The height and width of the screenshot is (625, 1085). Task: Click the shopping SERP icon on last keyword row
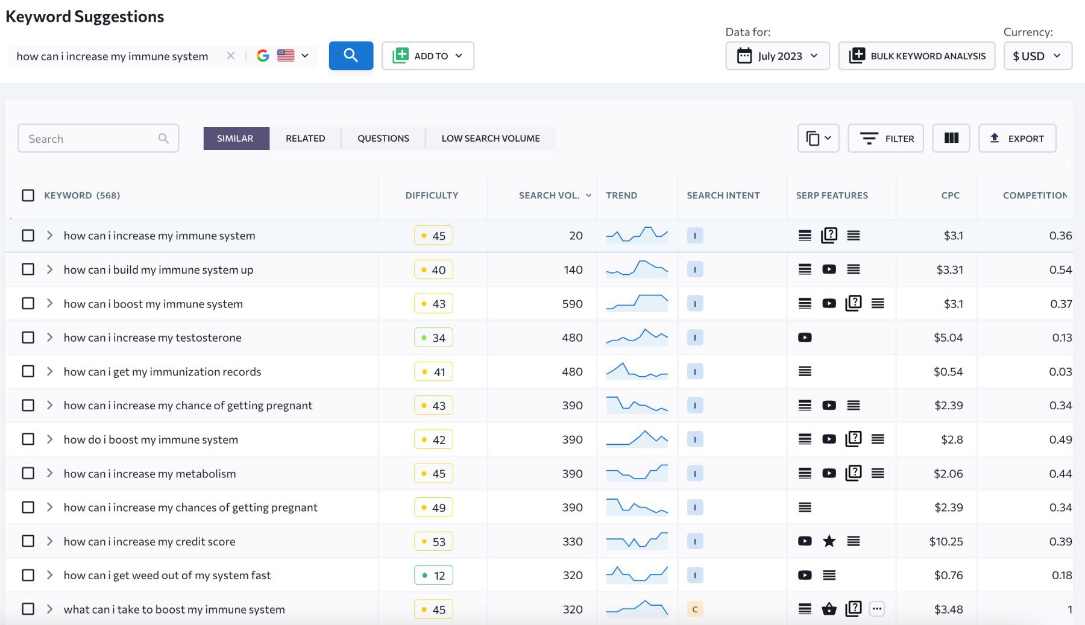tap(829, 609)
